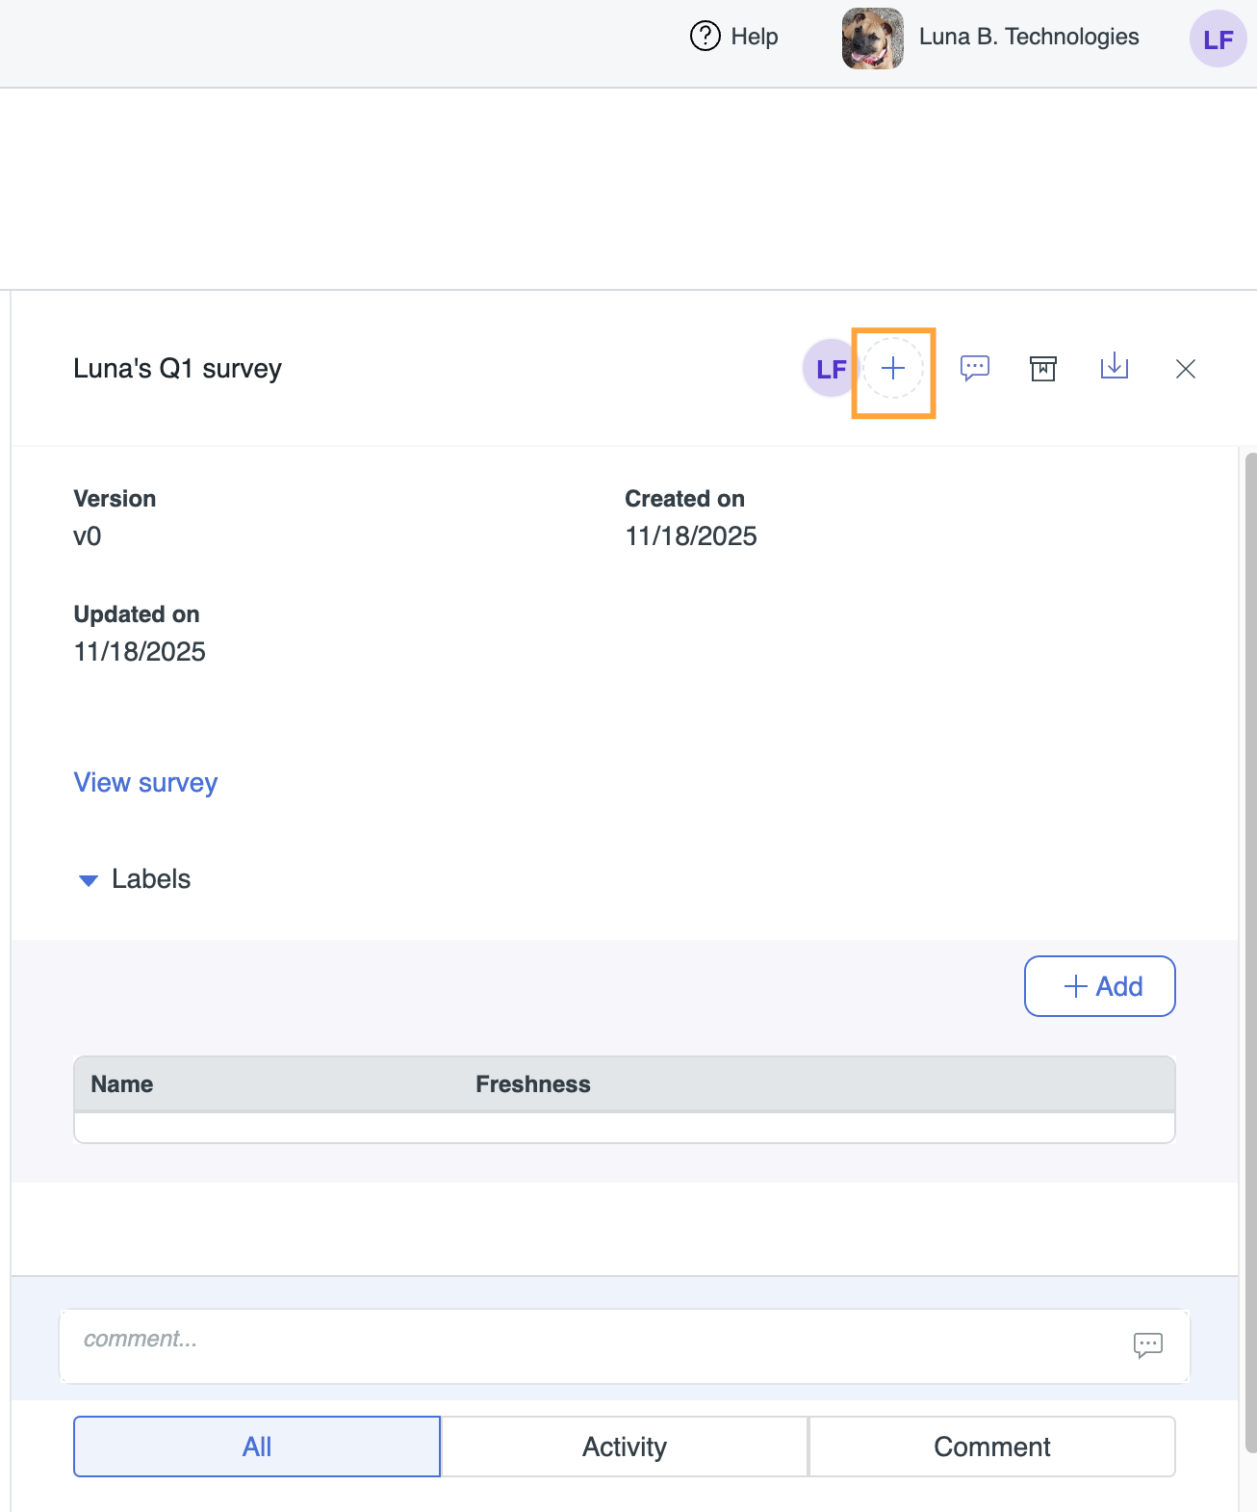Switch to the Comment tab

(992, 1447)
